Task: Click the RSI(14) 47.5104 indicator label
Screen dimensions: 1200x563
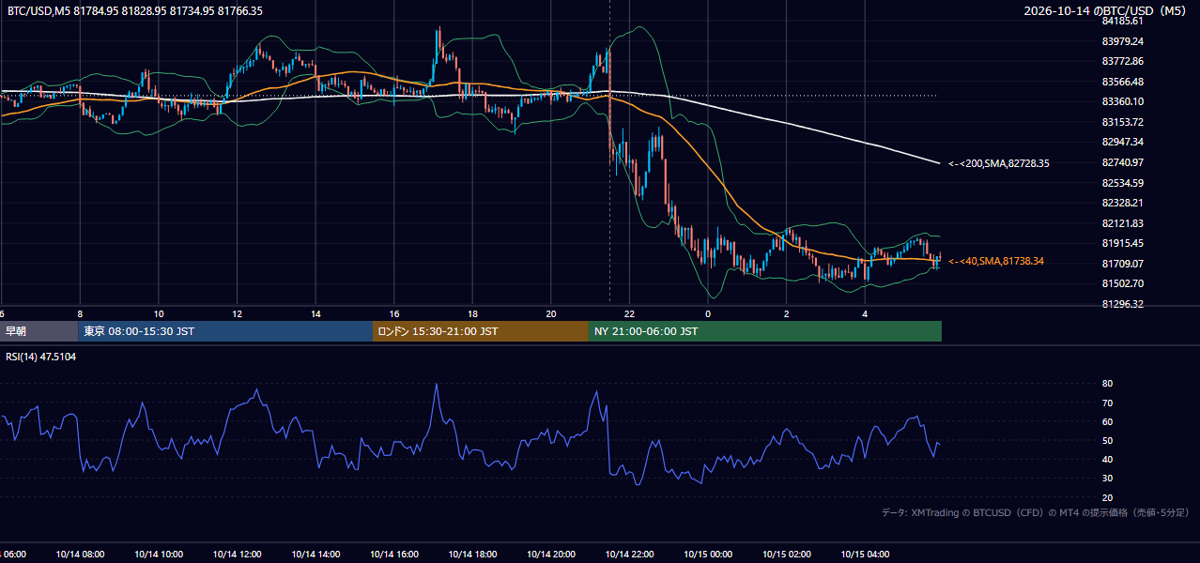Action: (41, 357)
